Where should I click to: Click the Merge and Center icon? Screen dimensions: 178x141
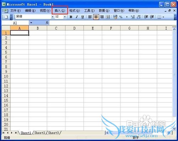(x=108, y=17)
